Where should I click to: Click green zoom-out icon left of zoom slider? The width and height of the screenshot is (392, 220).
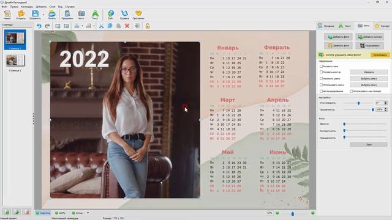click(x=277, y=213)
